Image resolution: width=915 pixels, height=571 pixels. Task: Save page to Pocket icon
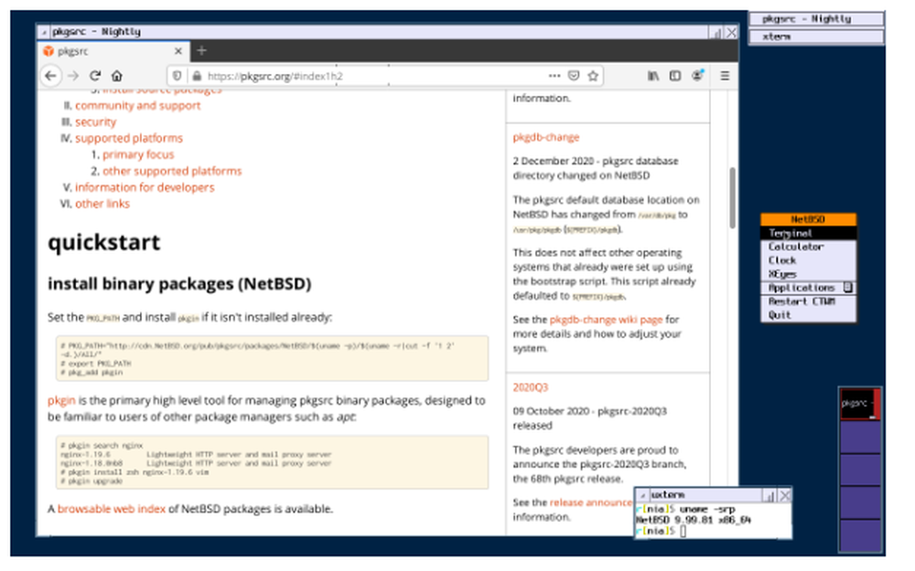tap(575, 76)
